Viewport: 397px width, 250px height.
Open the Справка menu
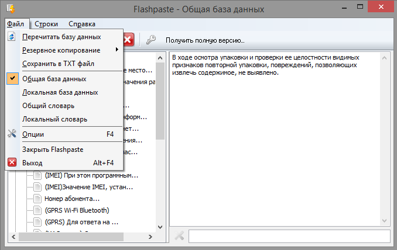82,24
